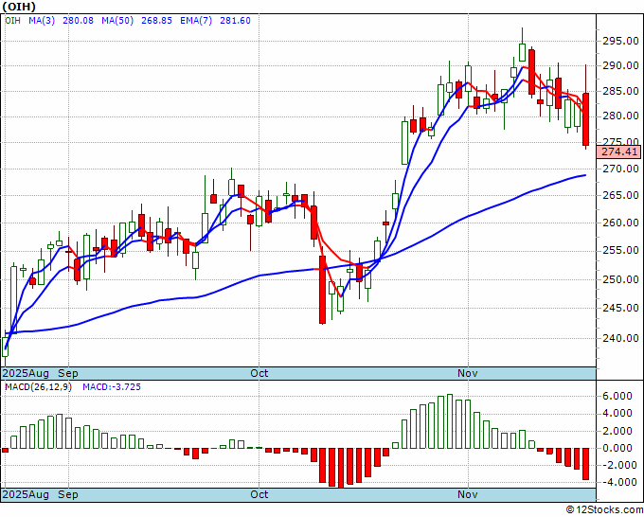
Task: Click the (OIH) chart title
Action: (19, 7)
